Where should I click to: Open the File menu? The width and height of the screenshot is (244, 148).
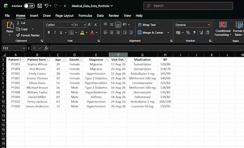7,15
